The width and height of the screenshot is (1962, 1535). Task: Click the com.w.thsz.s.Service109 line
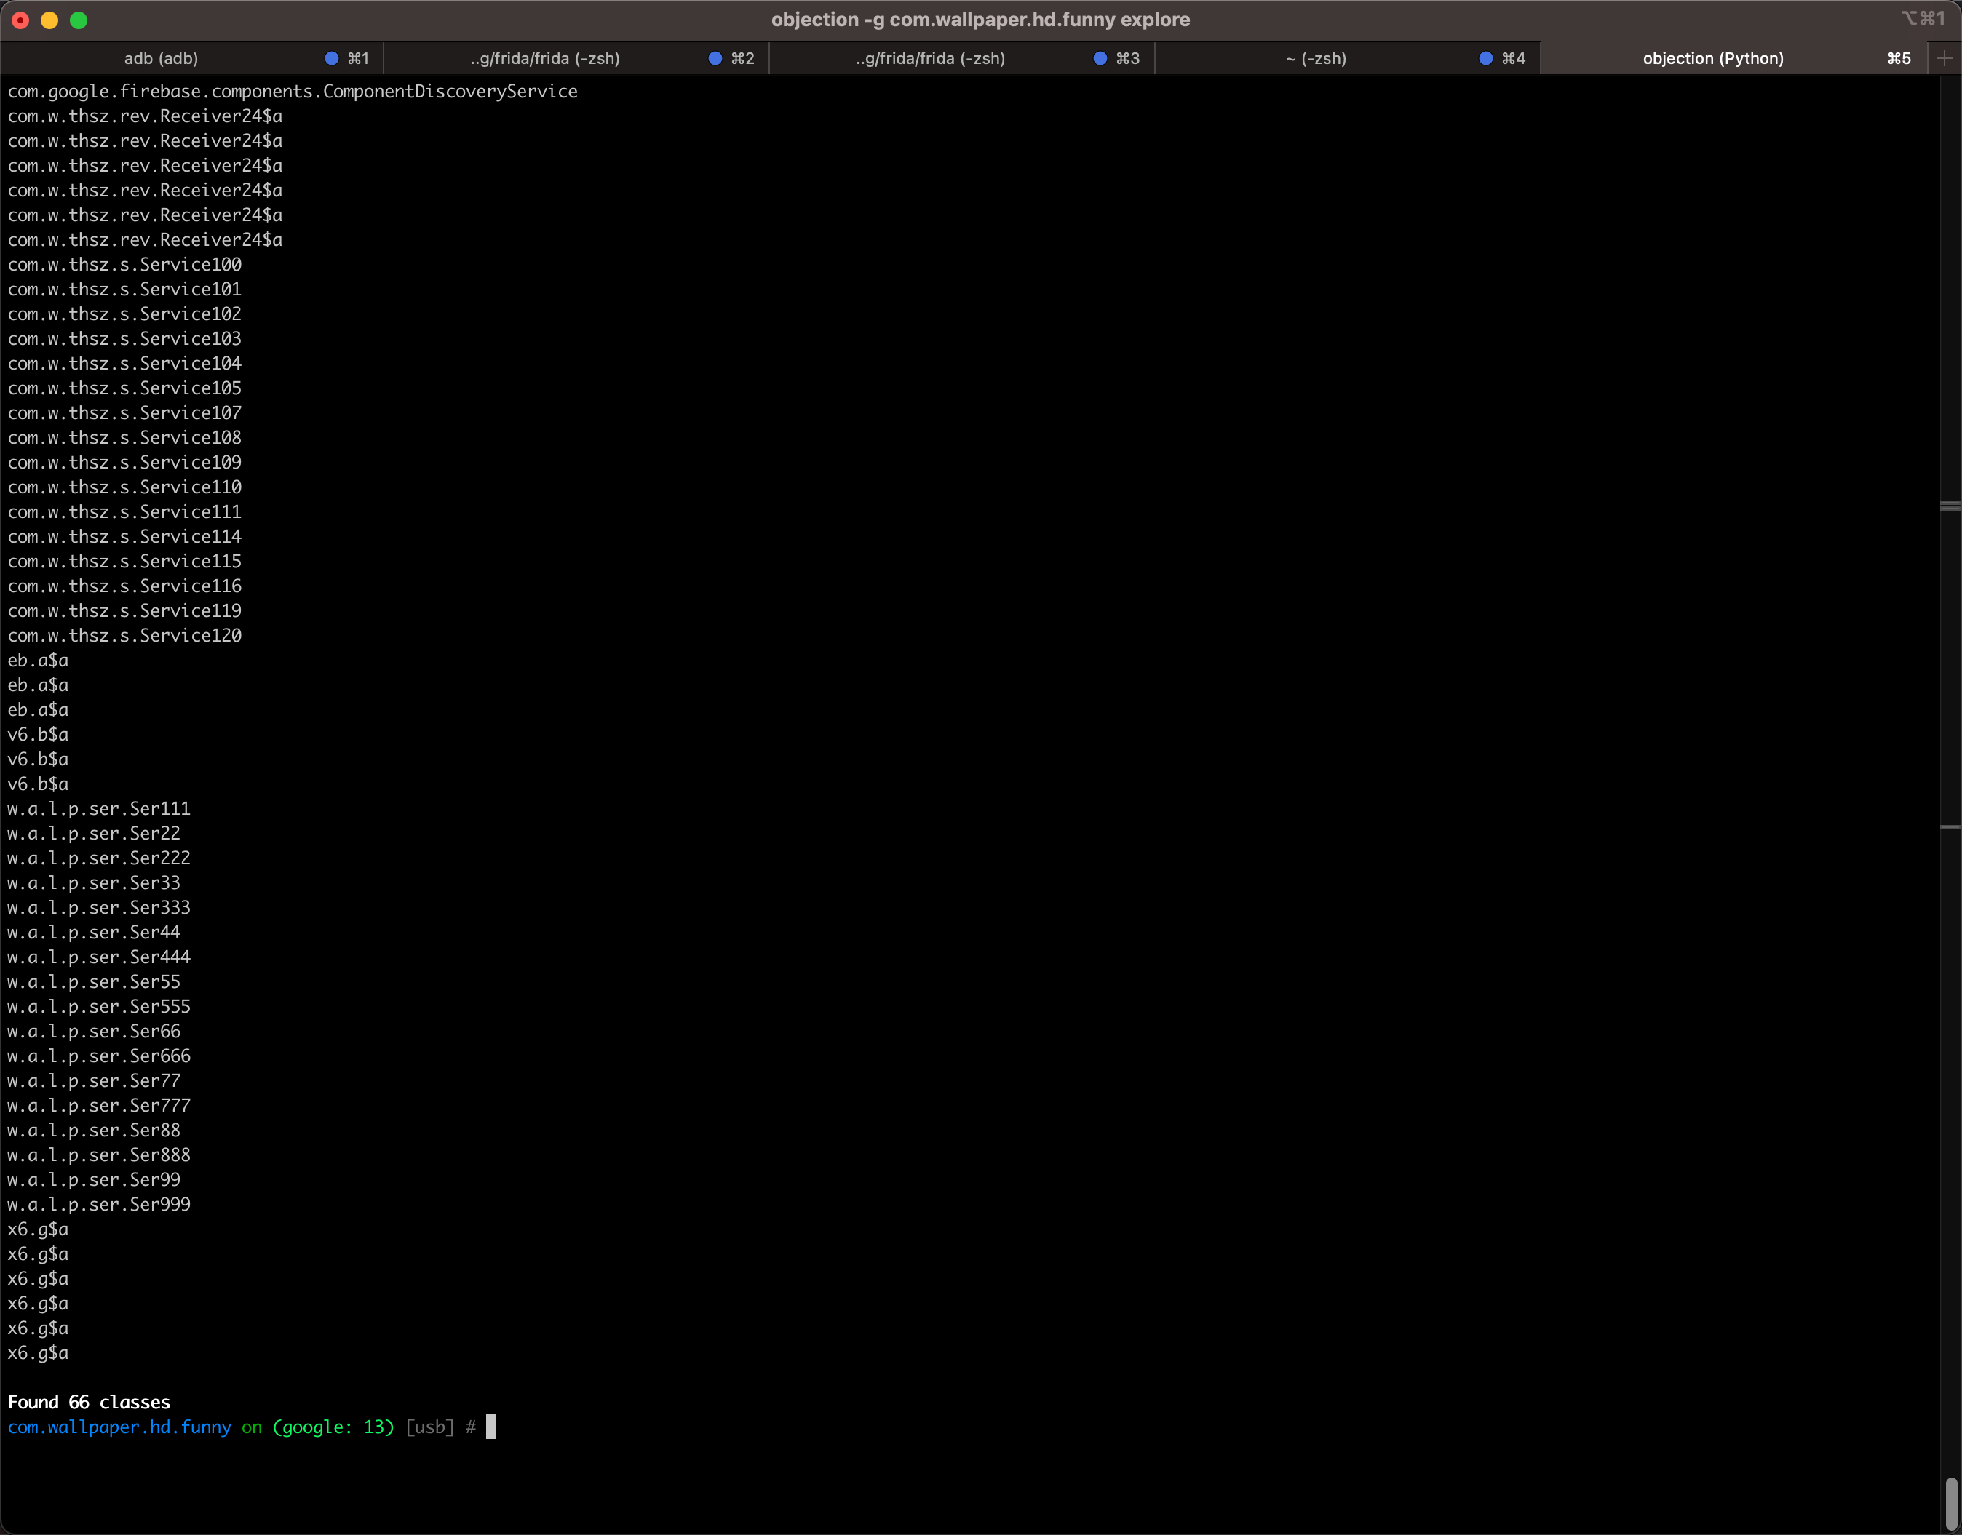[125, 462]
